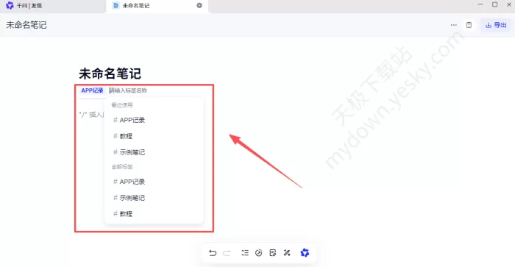Choose 示例笔记 under 最近使用

pos(154,152)
